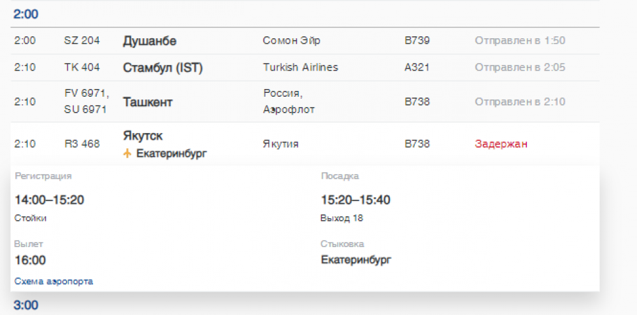
Task: Click the red Задержан status
Action: click(x=501, y=144)
